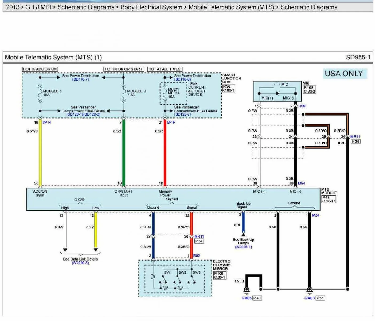Open page reference P.108 for MIC
375x321 pixels.
(x=308, y=87)
